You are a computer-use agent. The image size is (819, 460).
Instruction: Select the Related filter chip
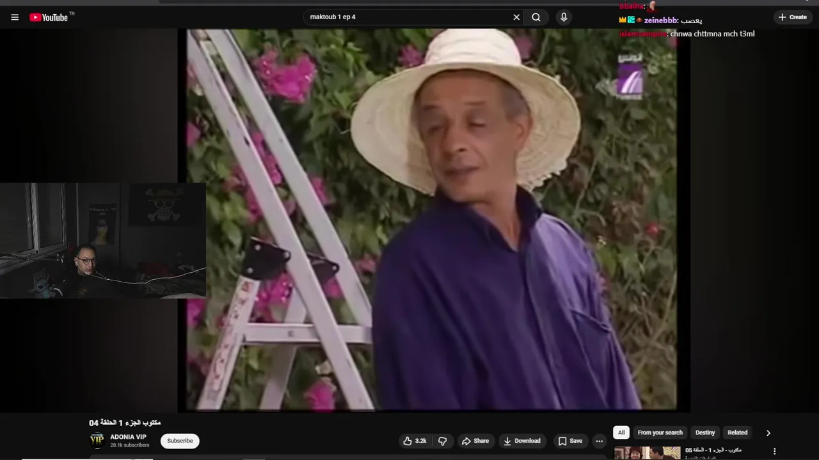[737, 433]
